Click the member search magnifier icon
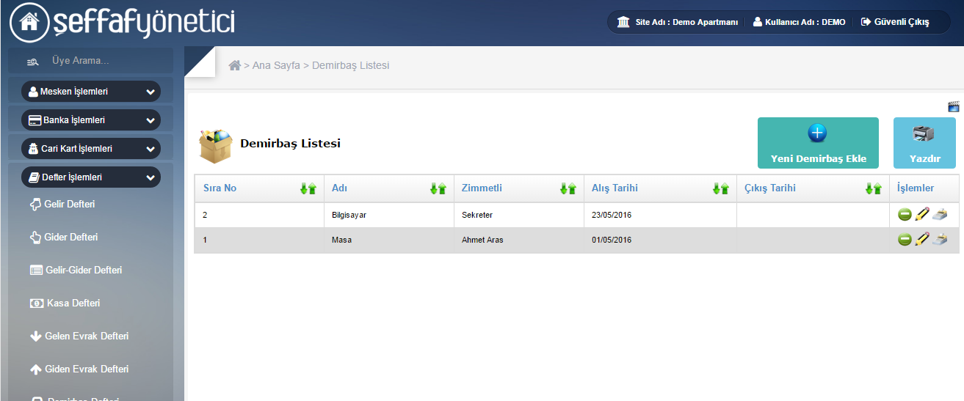The height and width of the screenshot is (401, 964). pyautogui.click(x=32, y=61)
